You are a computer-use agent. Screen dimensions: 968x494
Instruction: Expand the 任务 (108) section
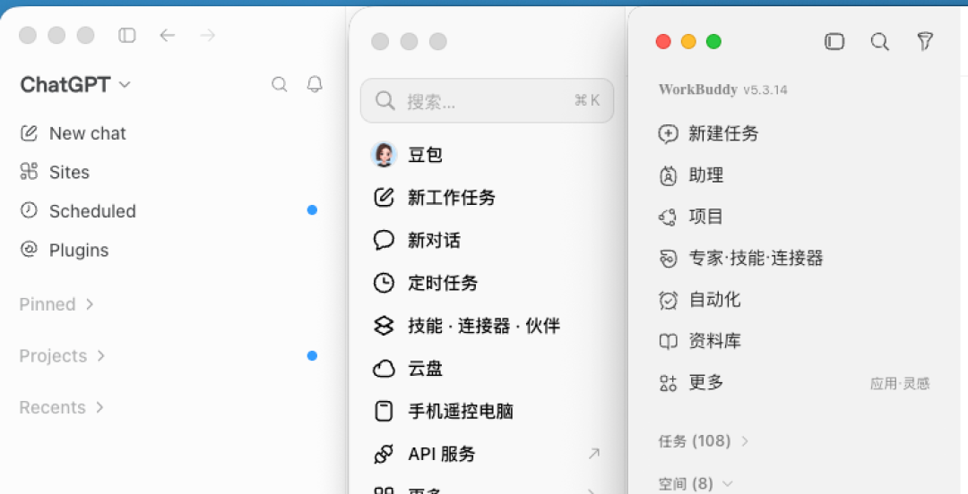click(x=704, y=441)
